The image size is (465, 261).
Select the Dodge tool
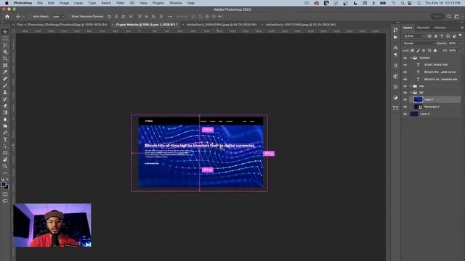[5, 126]
